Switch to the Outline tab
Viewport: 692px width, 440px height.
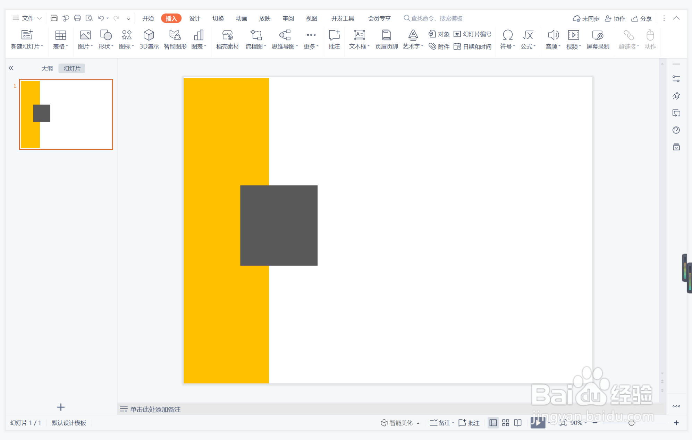coord(47,68)
